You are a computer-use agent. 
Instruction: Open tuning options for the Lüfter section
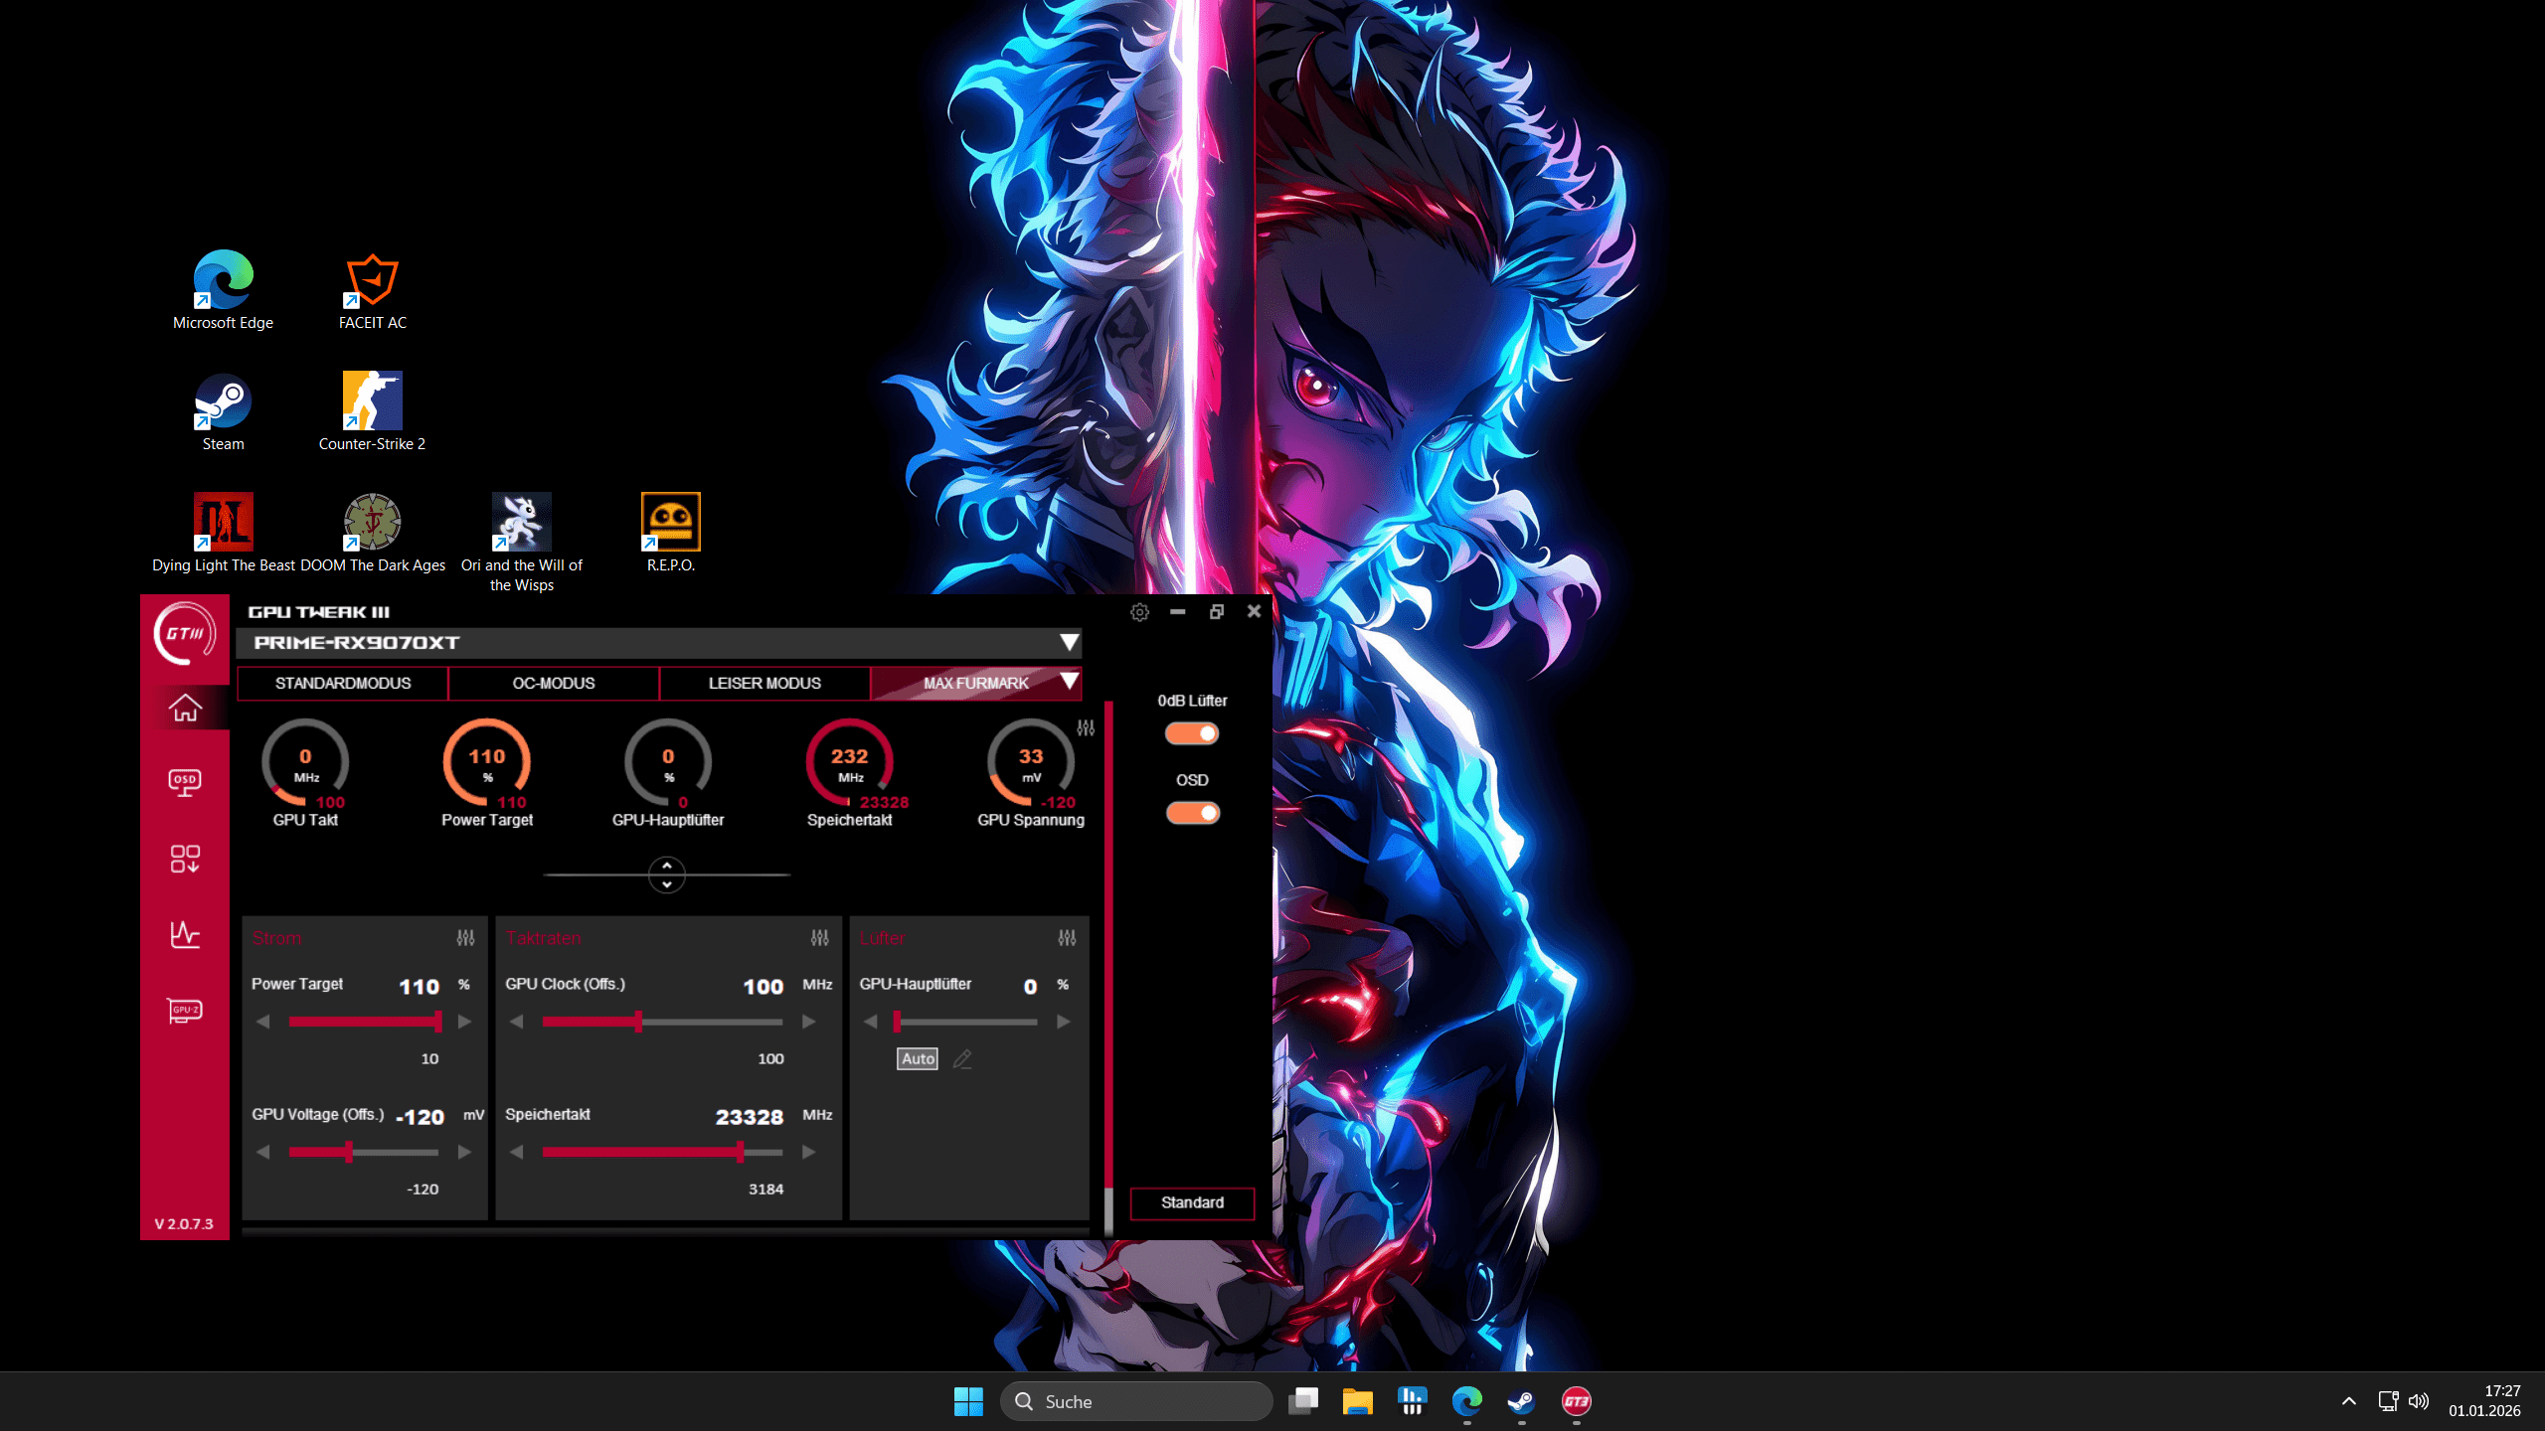(x=1067, y=937)
